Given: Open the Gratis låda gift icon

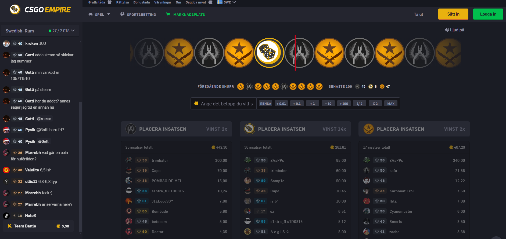Looking at the screenshot, I should click(x=110, y=2).
